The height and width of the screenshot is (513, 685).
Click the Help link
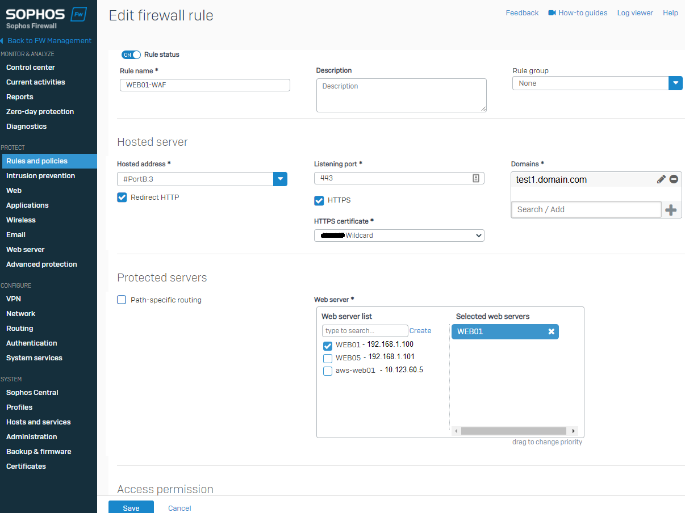coord(670,12)
